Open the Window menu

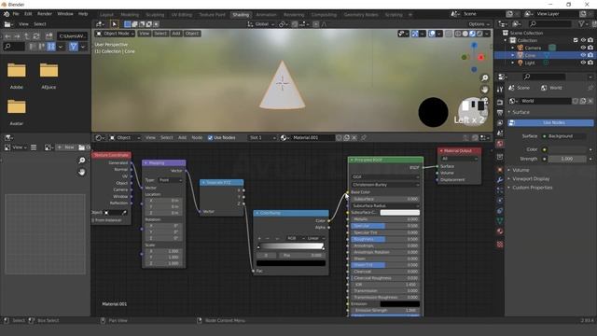(65, 14)
